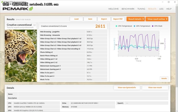Viewport: 178px width, 112px height.
Task: Save the benchmark result
Action: click(x=90, y=19)
